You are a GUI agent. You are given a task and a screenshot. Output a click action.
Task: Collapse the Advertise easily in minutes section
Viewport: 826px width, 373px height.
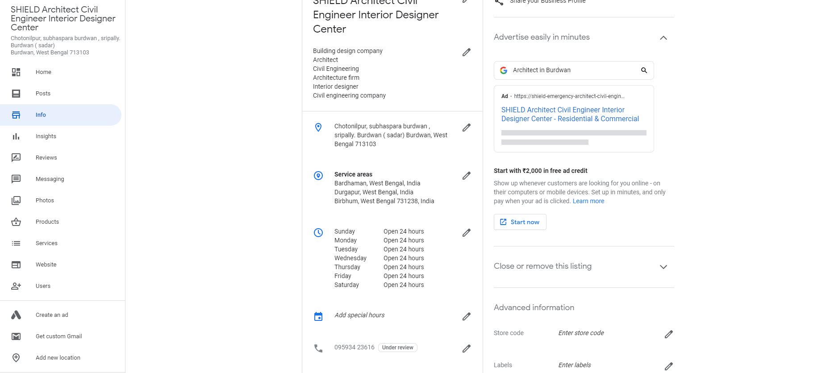click(x=663, y=38)
